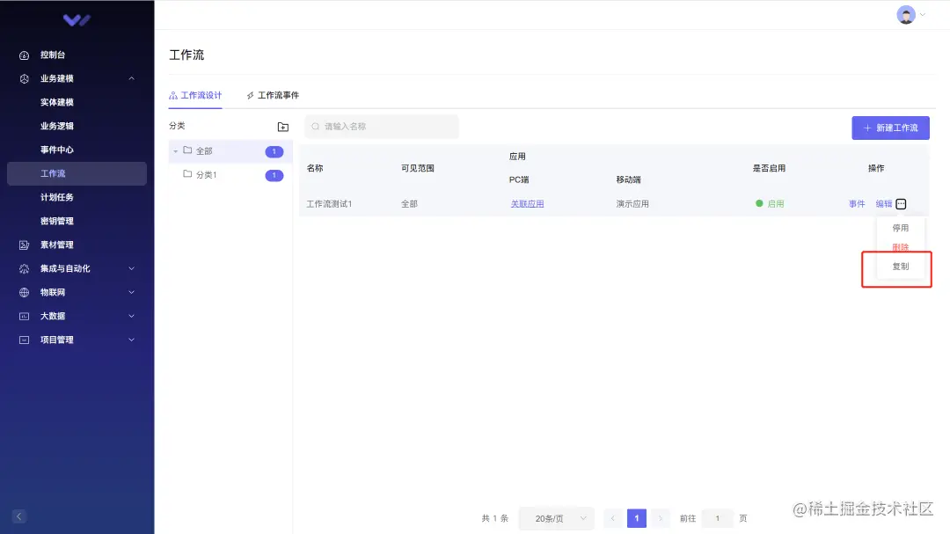
Task: Click the 物联网 globe icon
Action: tap(25, 292)
